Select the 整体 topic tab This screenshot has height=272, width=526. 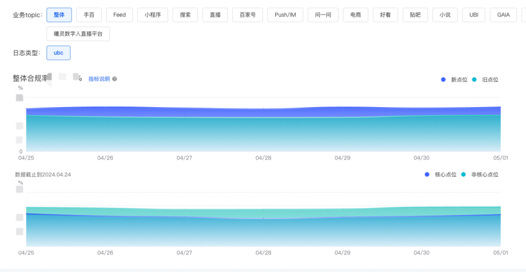(x=59, y=15)
